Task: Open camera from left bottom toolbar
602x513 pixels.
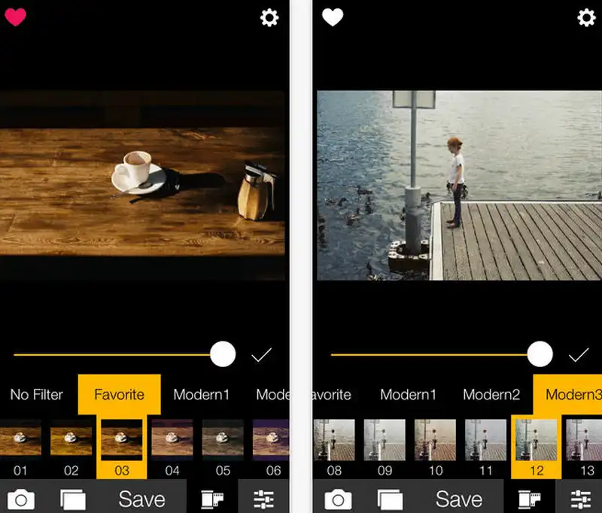Action: (20, 499)
